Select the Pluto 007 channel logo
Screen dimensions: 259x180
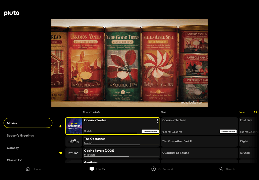[x=74, y=153]
